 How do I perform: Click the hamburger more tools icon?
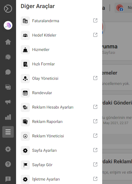click(x=8, y=132)
